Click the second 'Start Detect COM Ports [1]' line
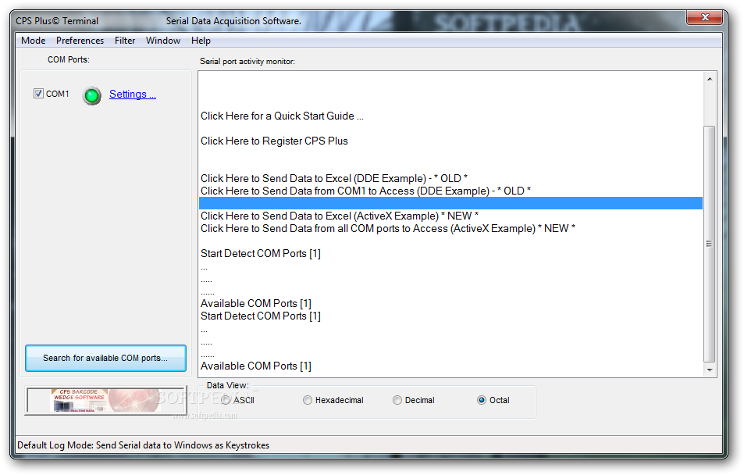744x475 pixels. coord(261,316)
